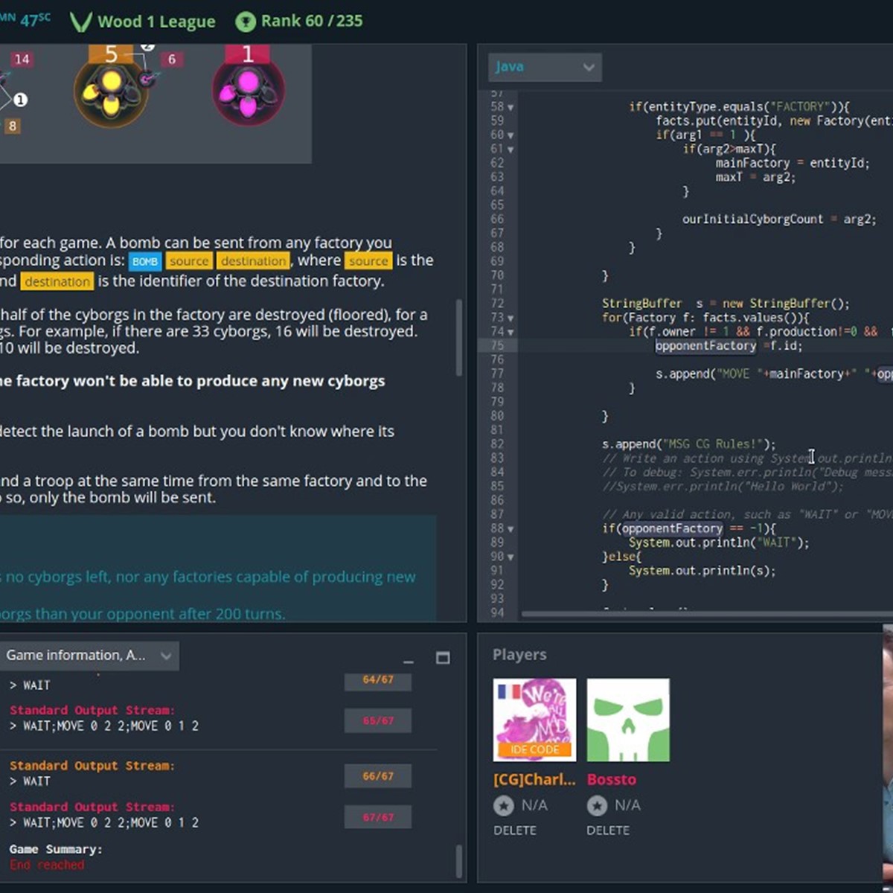893x893 pixels.
Task: Delete player Bossto
Action: click(x=608, y=830)
